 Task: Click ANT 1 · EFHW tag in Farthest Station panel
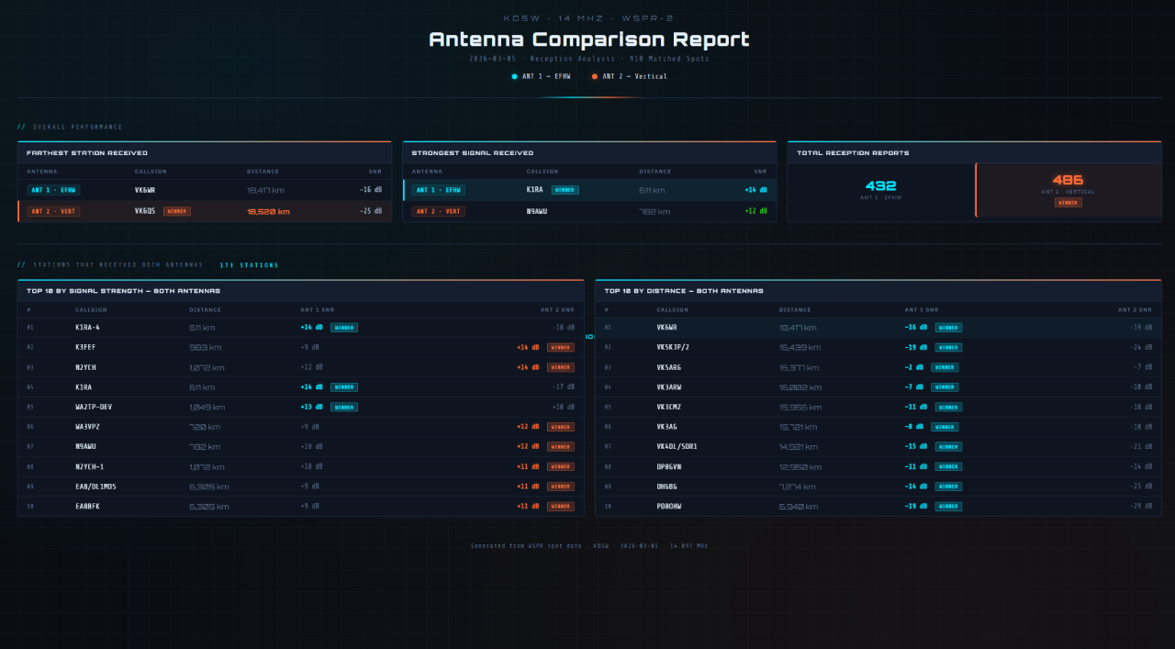click(53, 190)
